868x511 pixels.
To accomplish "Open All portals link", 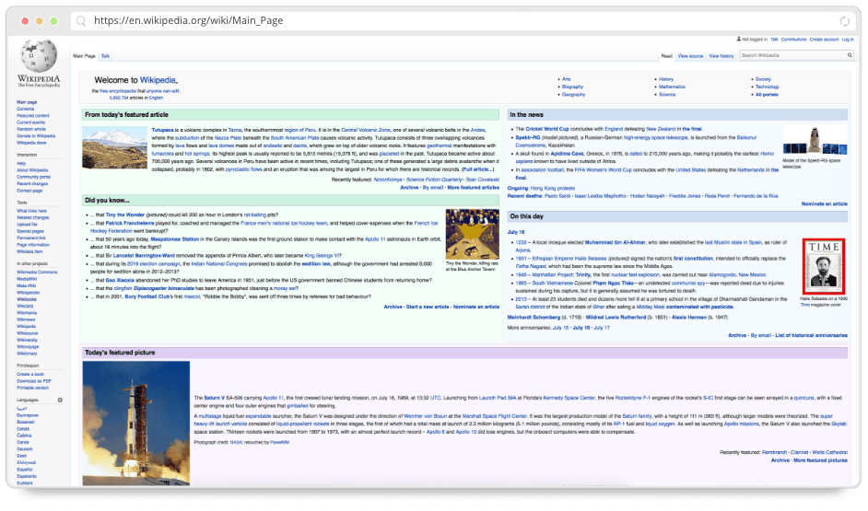I will [767, 95].
